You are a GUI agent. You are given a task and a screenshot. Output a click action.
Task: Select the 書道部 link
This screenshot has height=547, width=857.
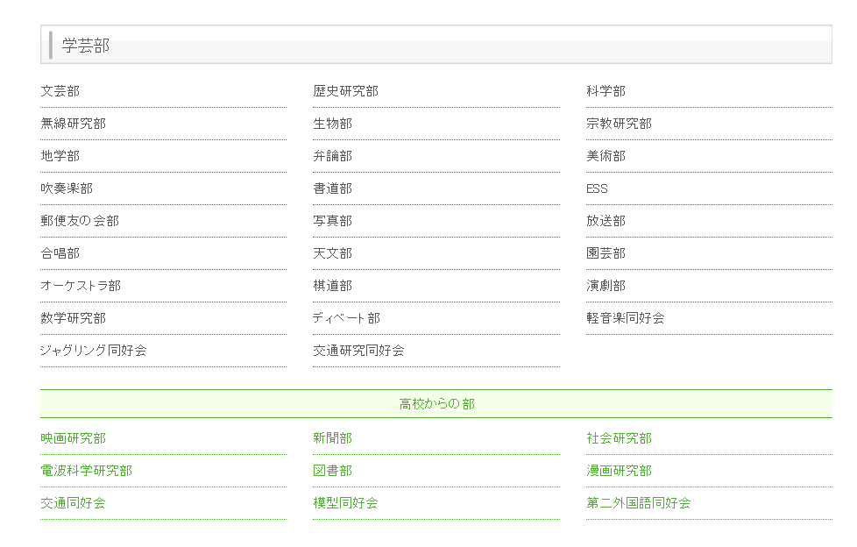tap(333, 188)
